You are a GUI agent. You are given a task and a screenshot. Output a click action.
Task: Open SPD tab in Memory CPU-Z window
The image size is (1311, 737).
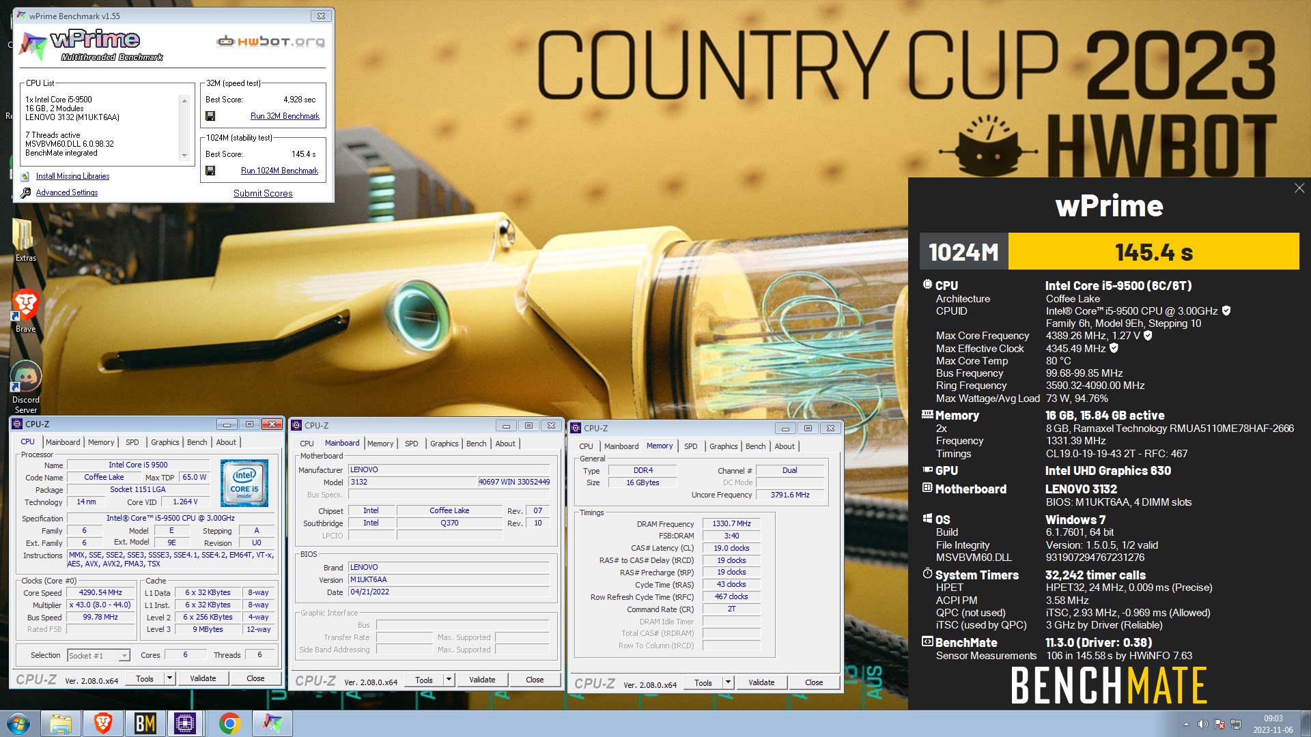[x=691, y=446]
